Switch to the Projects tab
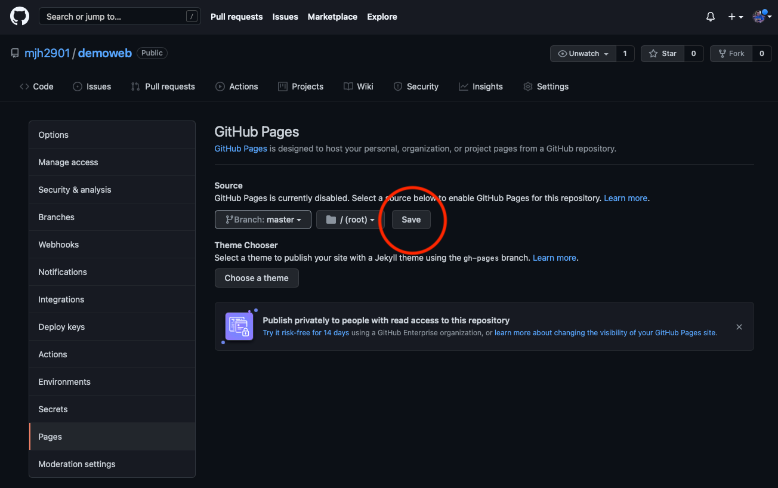Screen dimensions: 778x488 (301, 87)
